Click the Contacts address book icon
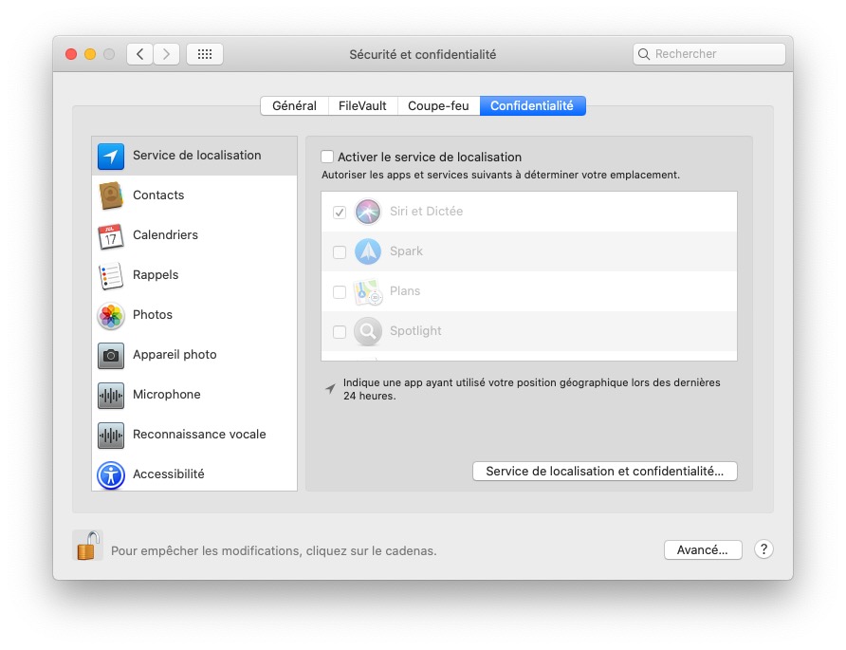 [111, 195]
